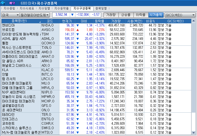
Task: Open the 지수종합 tab
Action: pos(9,8)
